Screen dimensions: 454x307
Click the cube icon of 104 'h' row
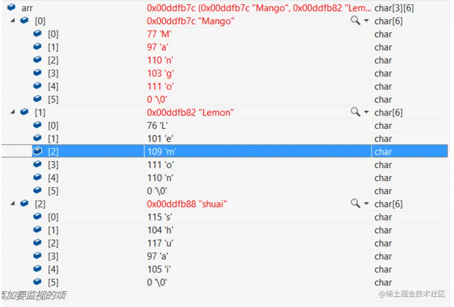38,229
